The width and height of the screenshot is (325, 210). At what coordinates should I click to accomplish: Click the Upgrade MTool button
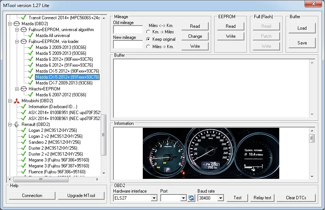point(81,196)
